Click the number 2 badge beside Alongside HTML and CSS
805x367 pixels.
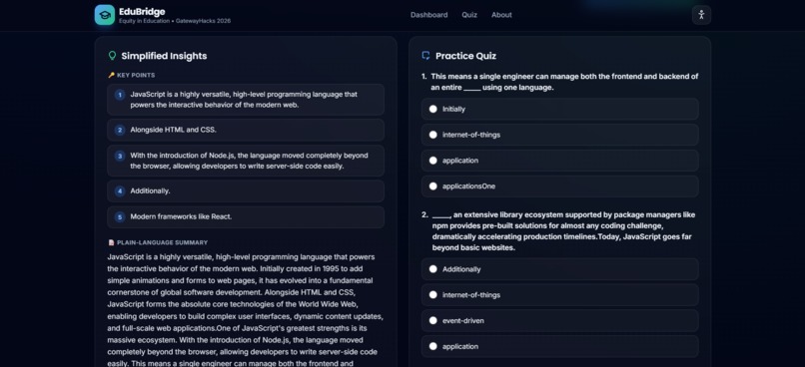[120, 131]
